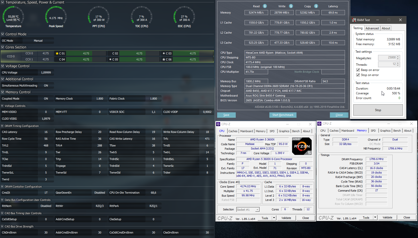Collapse the Cores Section chevron
The width and height of the screenshot is (418, 238).
pos(3,47)
